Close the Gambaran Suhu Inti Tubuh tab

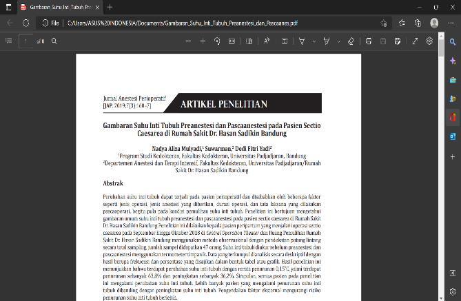point(97,7)
